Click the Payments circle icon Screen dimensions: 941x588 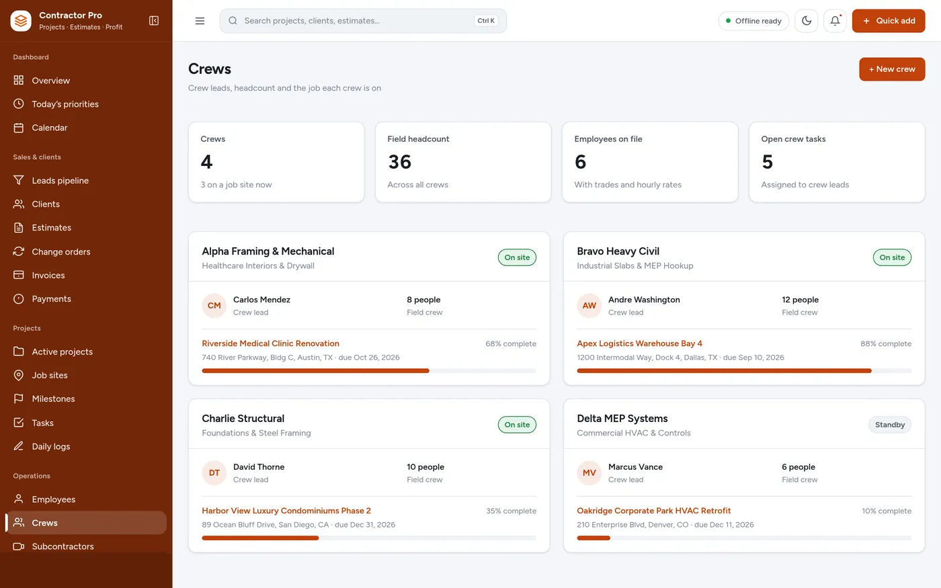click(x=19, y=299)
